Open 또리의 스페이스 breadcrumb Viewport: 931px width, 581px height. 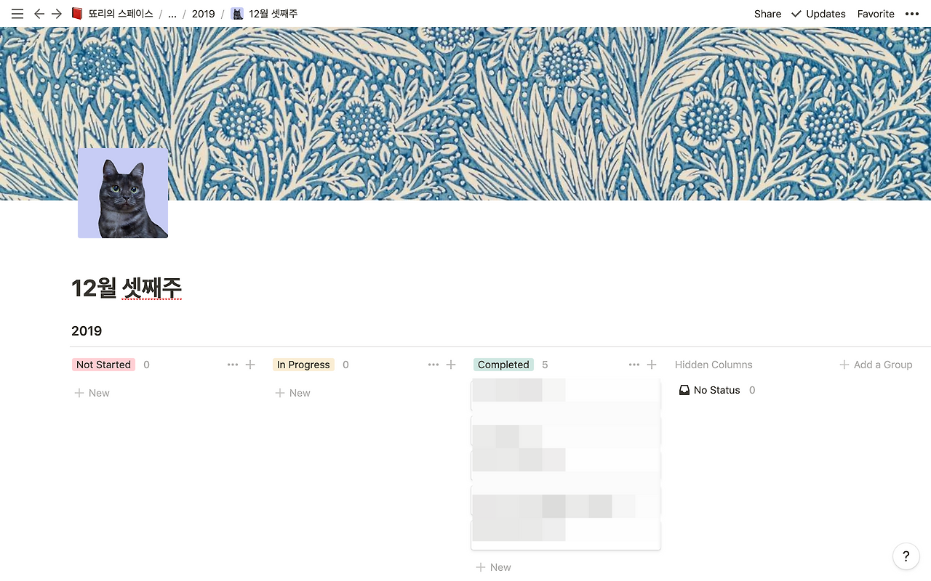click(x=121, y=14)
